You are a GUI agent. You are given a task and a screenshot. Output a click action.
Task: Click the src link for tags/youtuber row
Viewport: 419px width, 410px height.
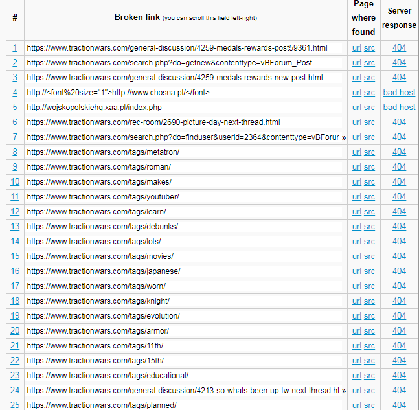(x=369, y=197)
